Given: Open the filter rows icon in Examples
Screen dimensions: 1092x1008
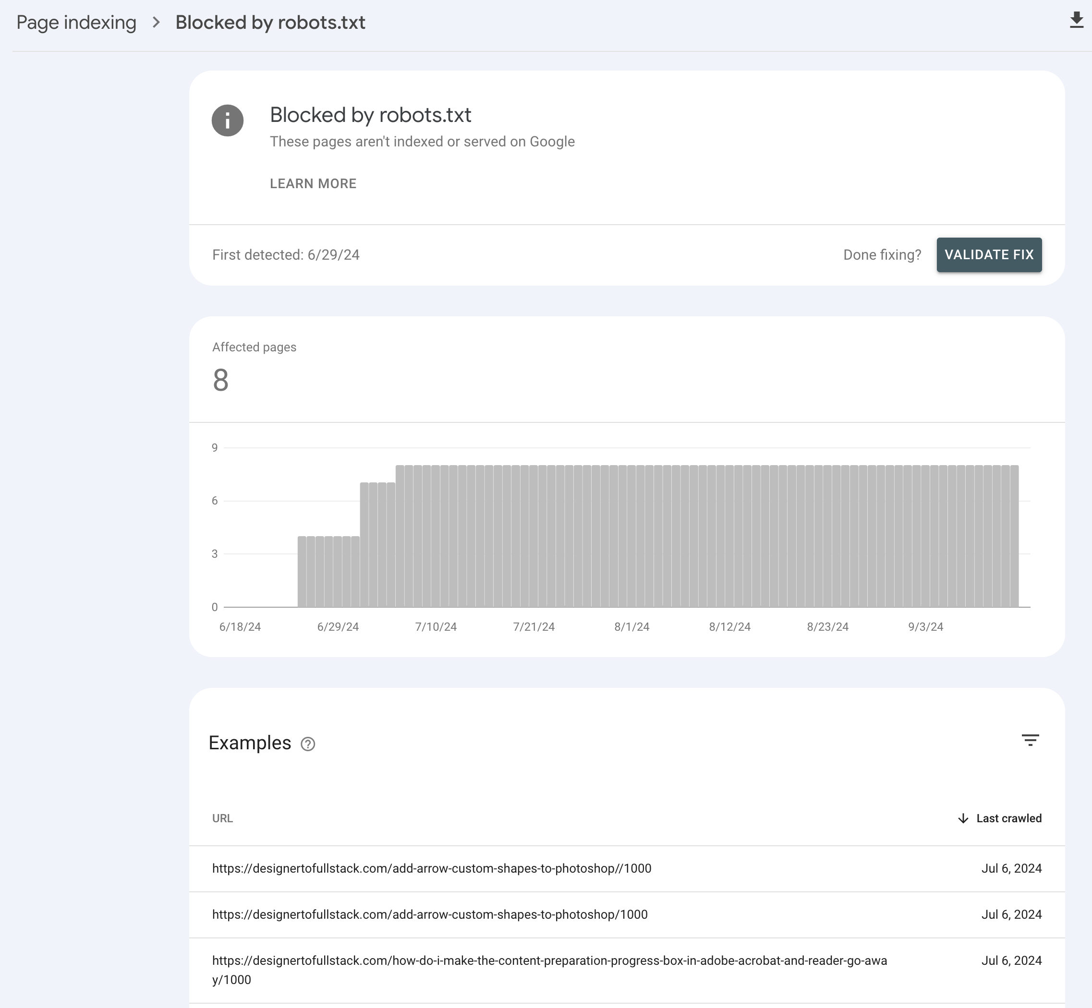Looking at the screenshot, I should pos(1030,740).
